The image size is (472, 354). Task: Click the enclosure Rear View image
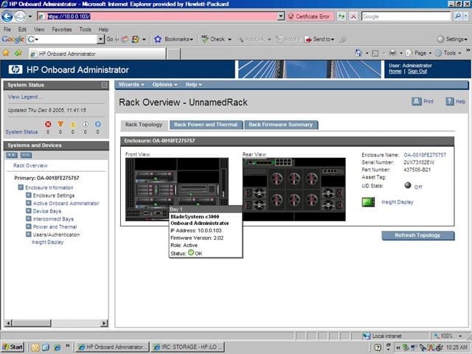294,190
